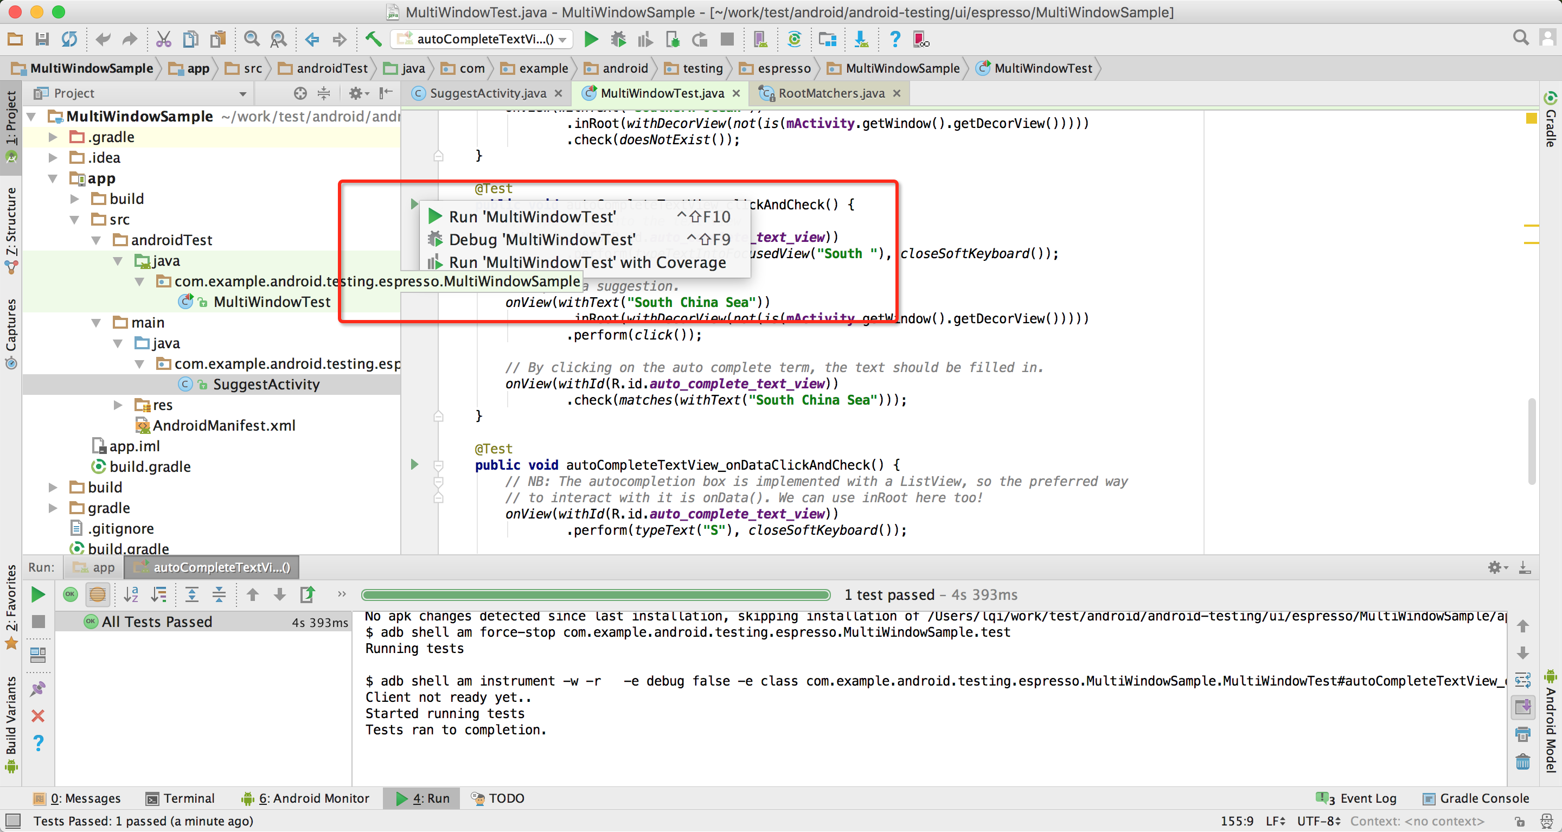Click the Debug bug icon in toolbar
Viewport: 1562px width, 832px height.
click(x=618, y=40)
